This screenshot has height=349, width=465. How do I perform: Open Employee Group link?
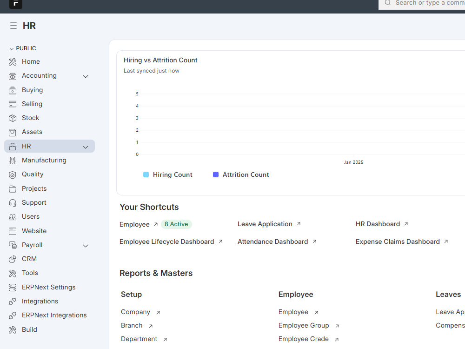click(304, 326)
